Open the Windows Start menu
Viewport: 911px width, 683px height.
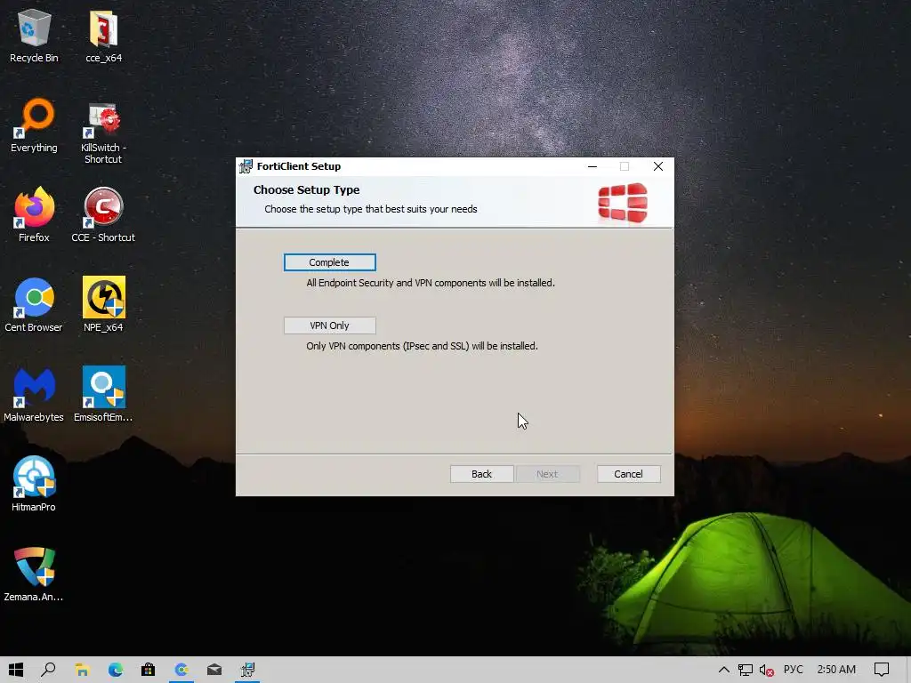[16, 670]
